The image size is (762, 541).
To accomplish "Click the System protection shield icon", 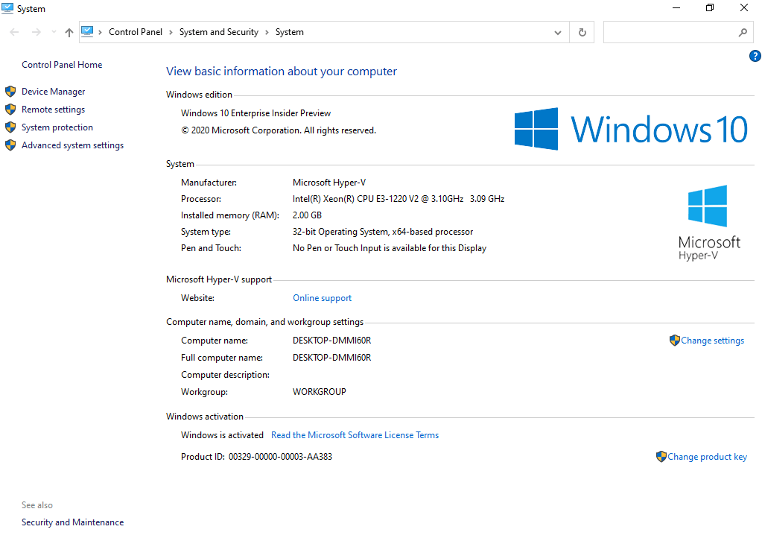I will [10, 127].
